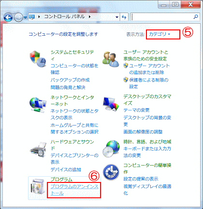Open recent pages dropdown next to Forward button
Image resolution: width=203 pixels, height=209 pixels.
(25, 17)
